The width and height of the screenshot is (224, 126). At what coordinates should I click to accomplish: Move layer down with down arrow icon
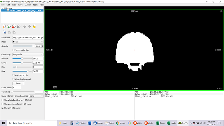(30, 27)
